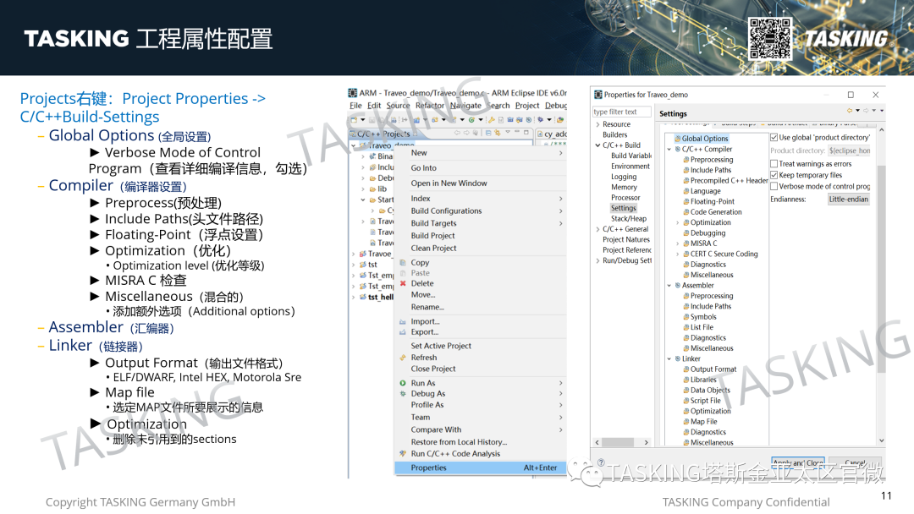Click the wrench build icon in Eclipse toolbar
Screen dimensions: 914x514
(x=492, y=119)
